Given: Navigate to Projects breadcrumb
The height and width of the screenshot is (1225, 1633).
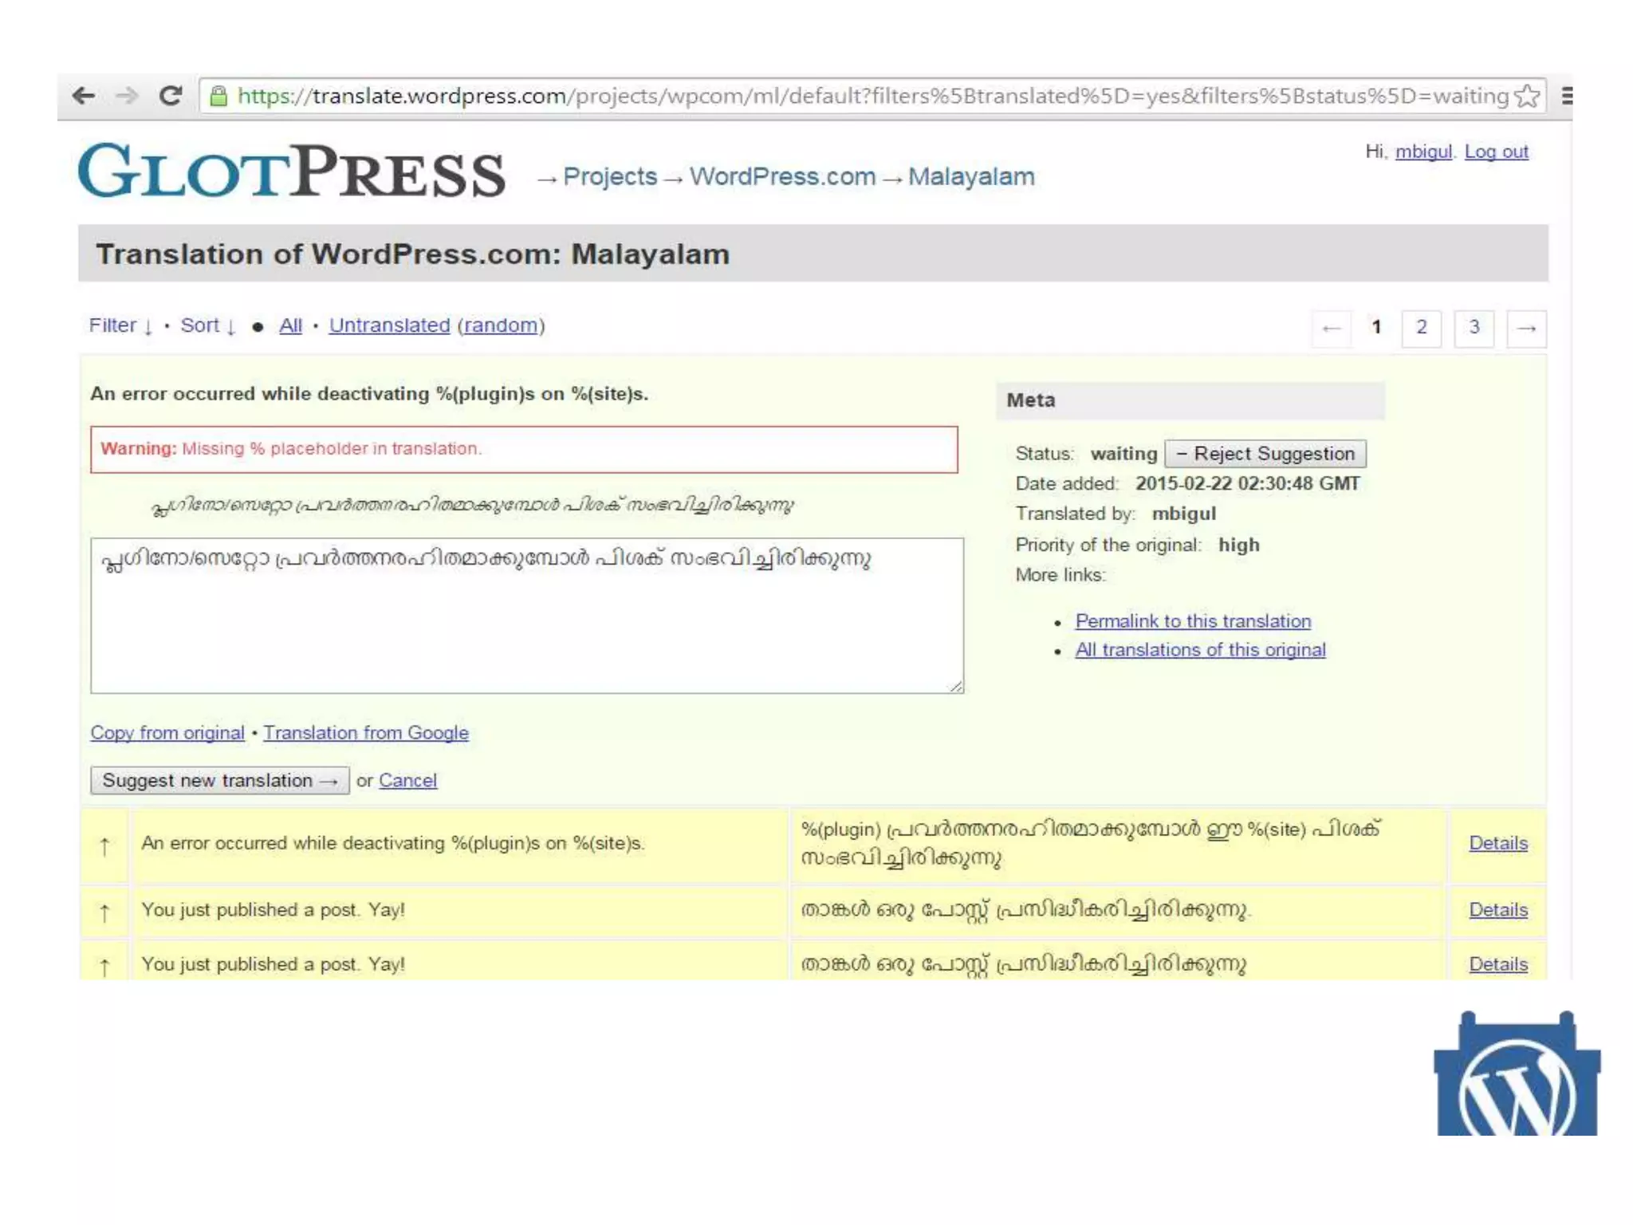Looking at the screenshot, I should (x=610, y=176).
